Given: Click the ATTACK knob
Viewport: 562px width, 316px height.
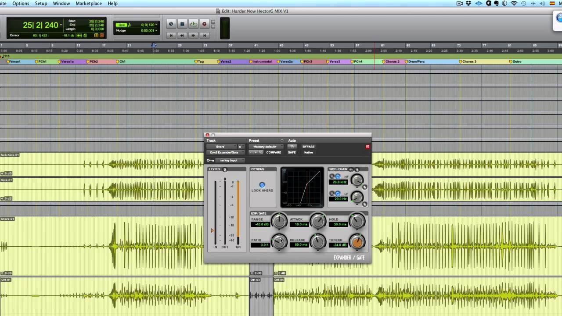Looking at the screenshot, I should click(318, 222).
